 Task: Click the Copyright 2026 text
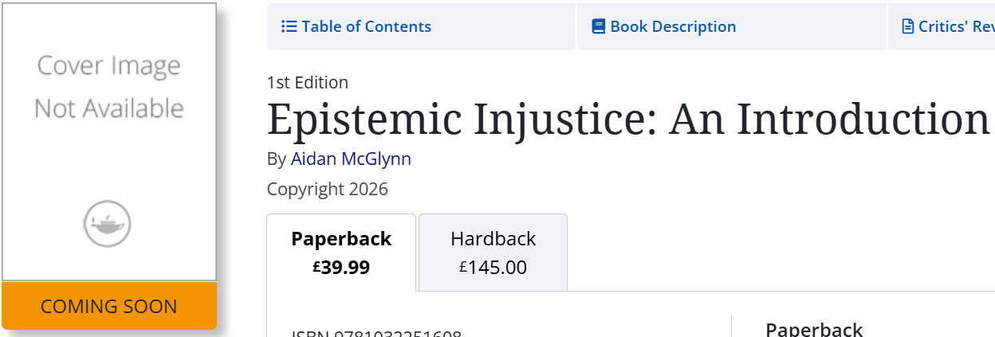[328, 189]
